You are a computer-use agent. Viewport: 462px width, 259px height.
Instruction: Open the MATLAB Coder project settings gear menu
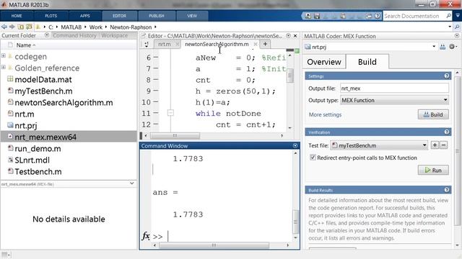[x=453, y=47]
